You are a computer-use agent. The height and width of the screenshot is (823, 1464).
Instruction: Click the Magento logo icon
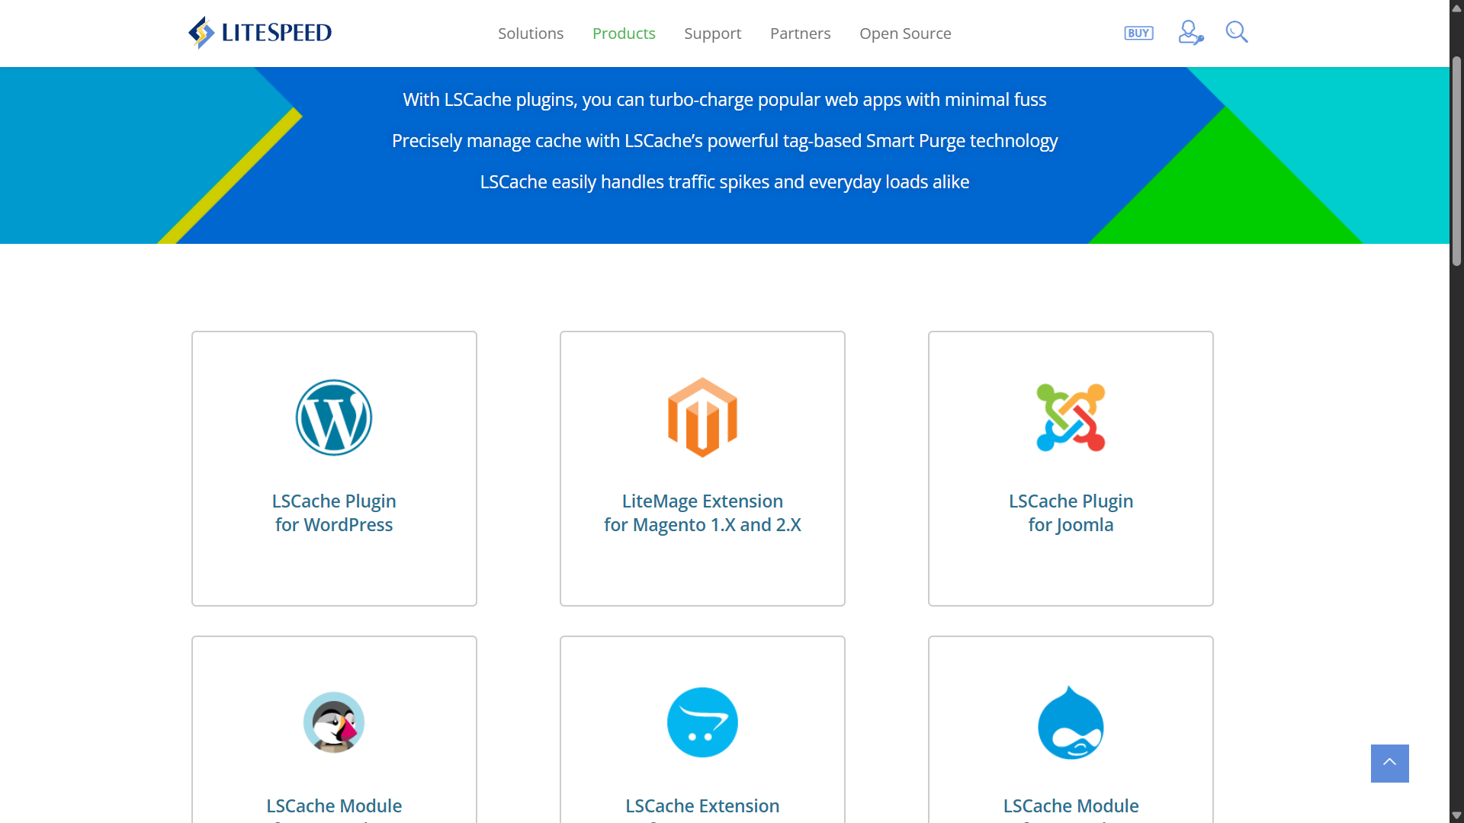point(702,418)
